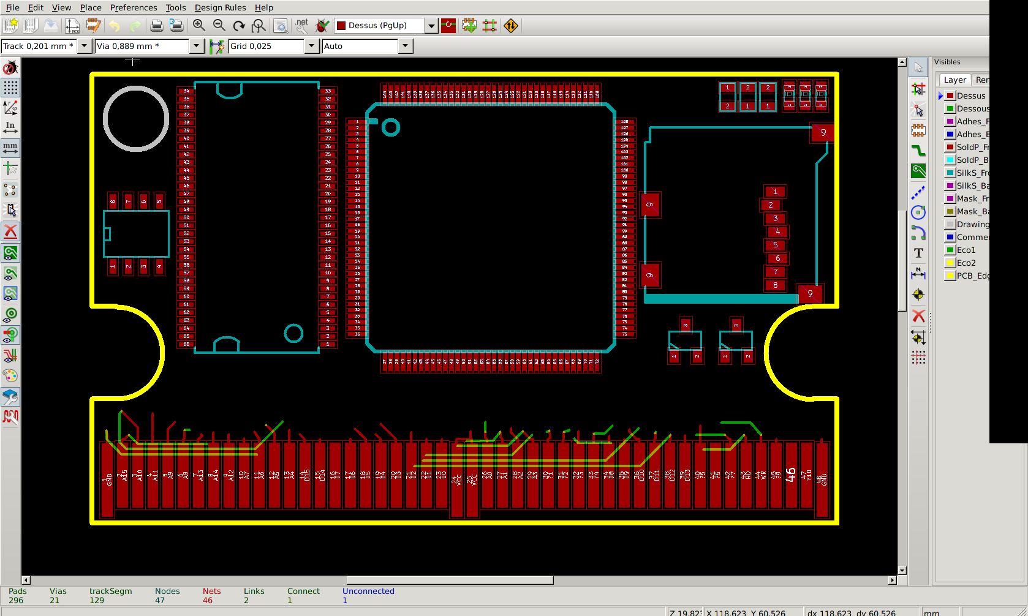Select the Add Dimension tool
This screenshot has height=616, width=1028.
[x=918, y=274]
